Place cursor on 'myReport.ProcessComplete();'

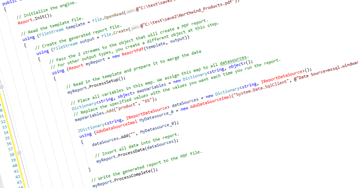pyautogui.click(x=125, y=178)
